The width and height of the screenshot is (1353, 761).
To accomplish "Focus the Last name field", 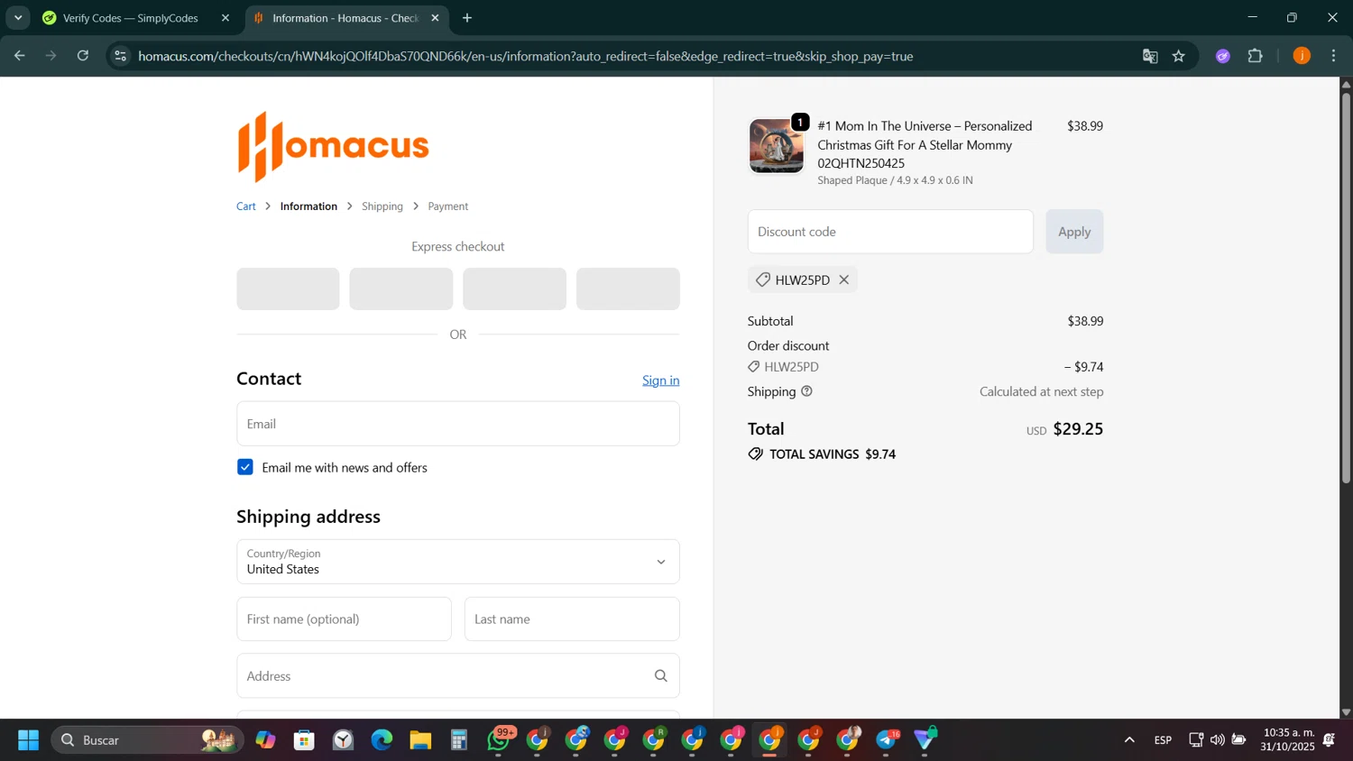I will point(572,619).
